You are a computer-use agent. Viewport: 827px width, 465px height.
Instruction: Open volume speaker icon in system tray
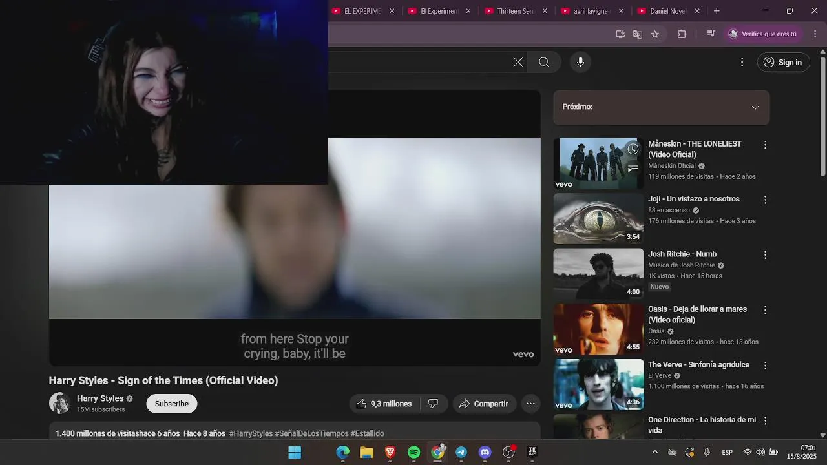[760, 452]
